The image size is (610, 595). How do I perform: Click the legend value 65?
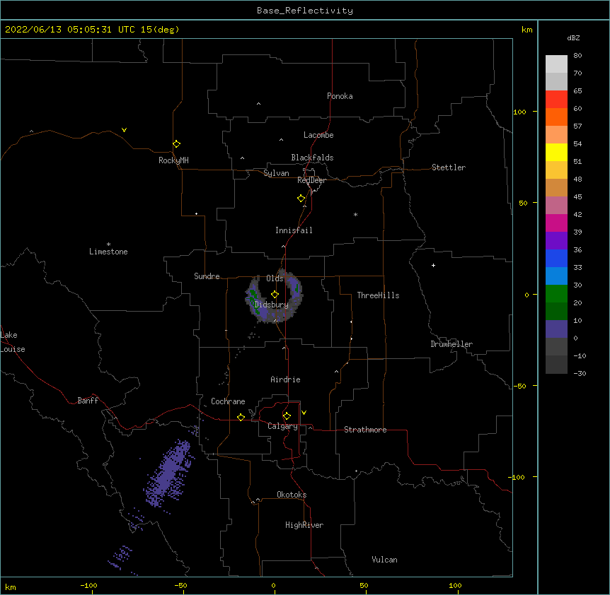point(577,90)
